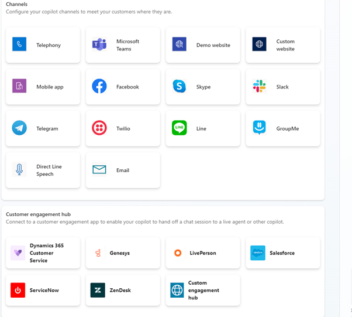Click the Customer engagement hub heading

coord(38,214)
